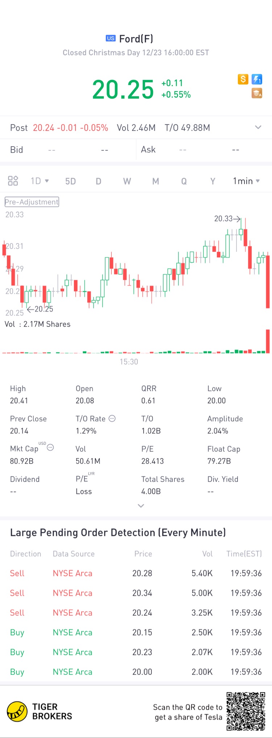
Task: Switch to the 5D chart tab
Action: [x=70, y=181]
